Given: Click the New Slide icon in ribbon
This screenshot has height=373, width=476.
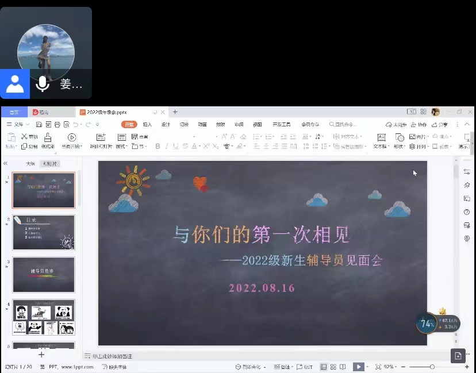Looking at the screenshot, I should 101,137.
